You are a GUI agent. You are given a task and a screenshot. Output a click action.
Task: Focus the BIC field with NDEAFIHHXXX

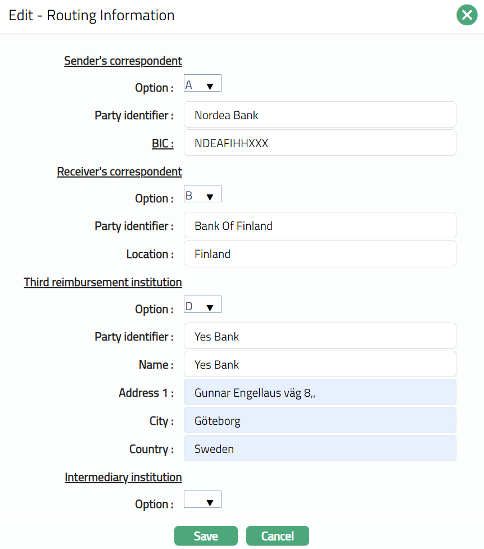pyautogui.click(x=320, y=143)
